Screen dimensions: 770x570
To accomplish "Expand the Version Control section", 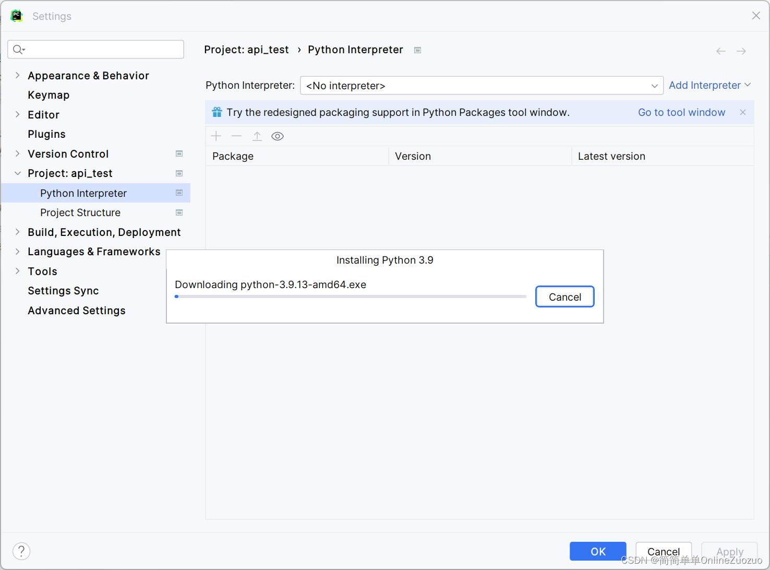I will coord(17,153).
